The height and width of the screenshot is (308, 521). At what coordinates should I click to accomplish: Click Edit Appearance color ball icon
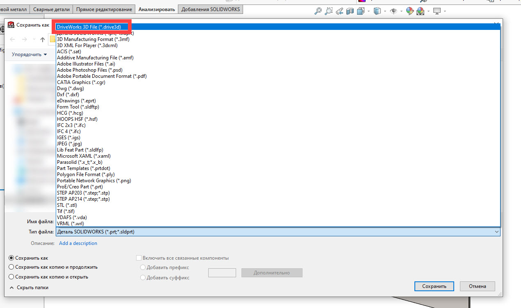[410, 11]
